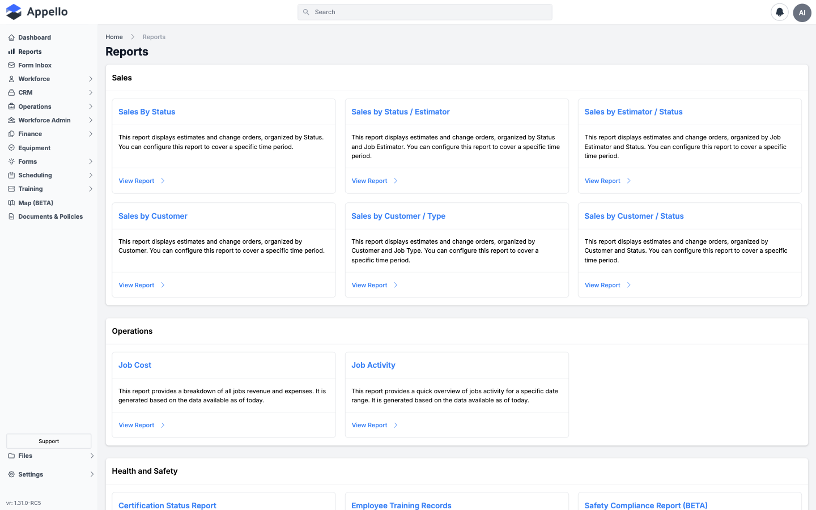The image size is (816, 510).
Task: Go to Home breadcrumb link
Action: coord(114,37)
